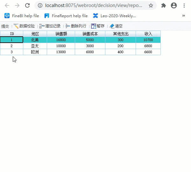Viewport: 191px width, 172px height.
Task: Select ID cell 1
Action: coord(11,40)
